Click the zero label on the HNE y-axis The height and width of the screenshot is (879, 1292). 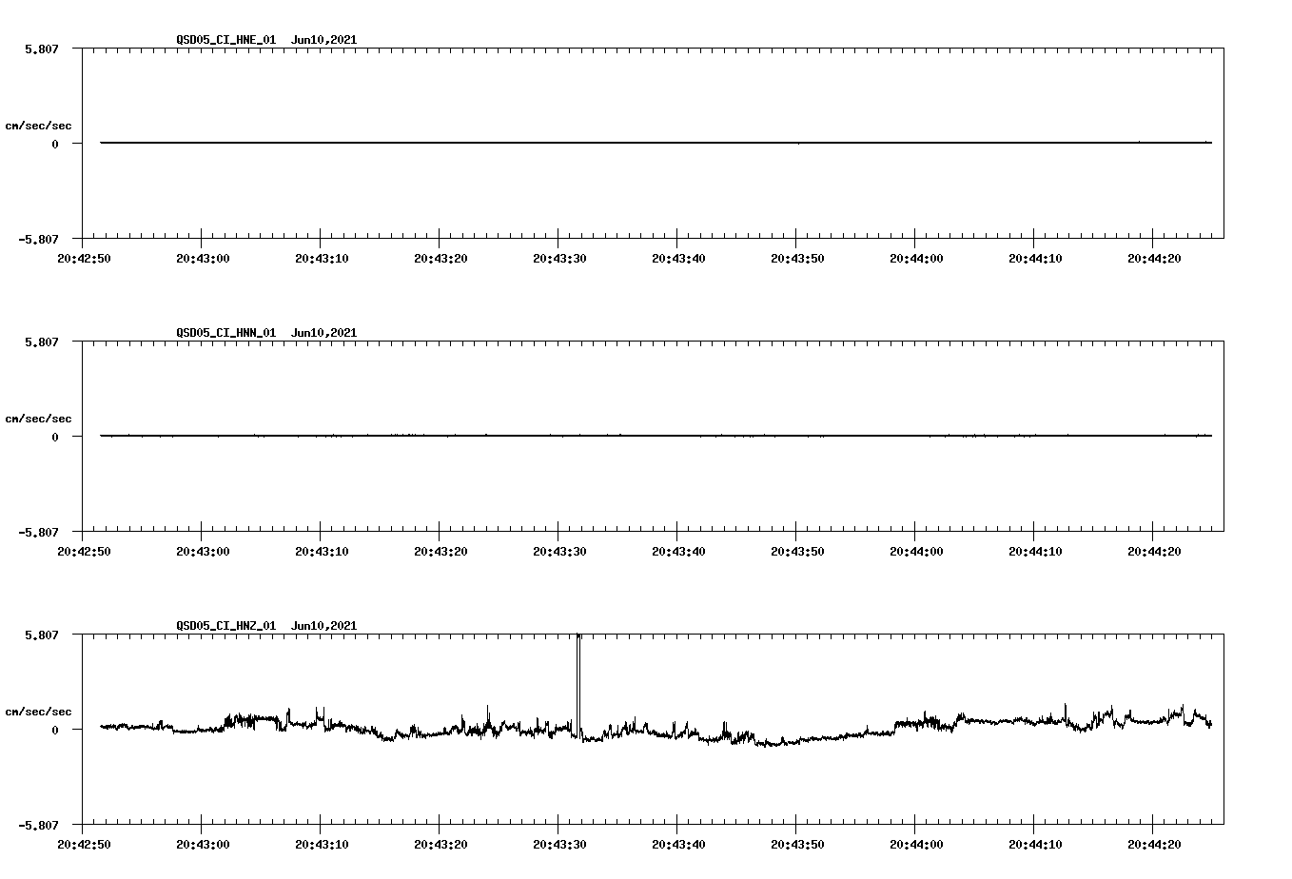pos(55,144)
